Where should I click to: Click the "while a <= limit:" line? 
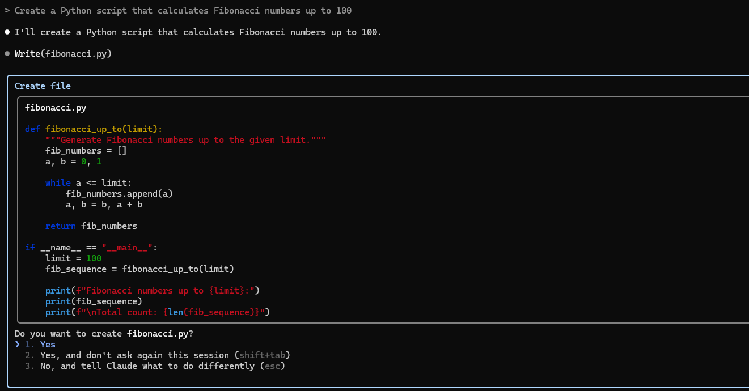click(x=88, y=183)
